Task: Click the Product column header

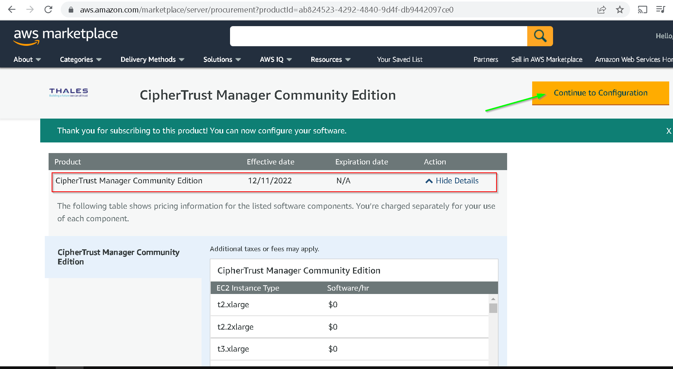Action: coord(68,162)
